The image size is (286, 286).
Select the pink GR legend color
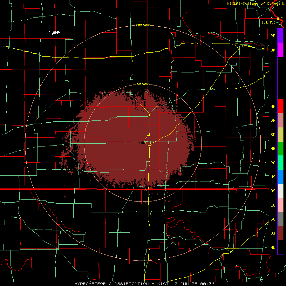pos(281,120)
